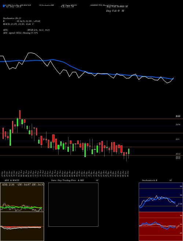Click the empty intraday trading price panel
Viewport: 183px width, 241px height.
coord(73,204)
